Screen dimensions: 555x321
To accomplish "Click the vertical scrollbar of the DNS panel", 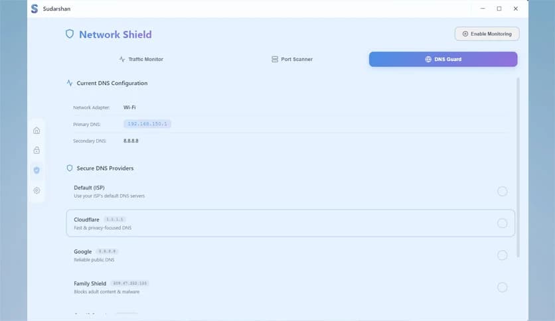I will [x=518, y=167].
